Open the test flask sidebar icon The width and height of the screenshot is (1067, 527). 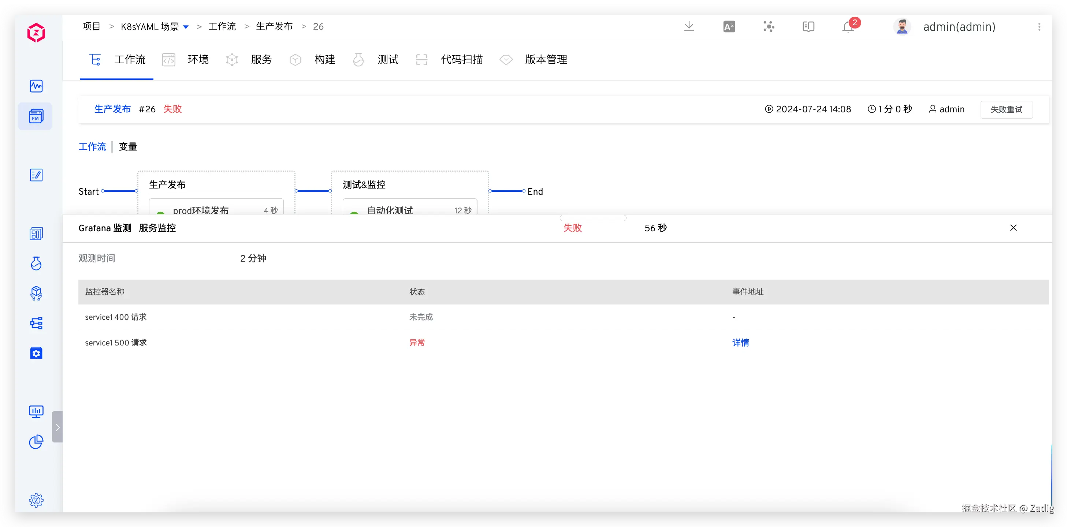tap(36, 263)
